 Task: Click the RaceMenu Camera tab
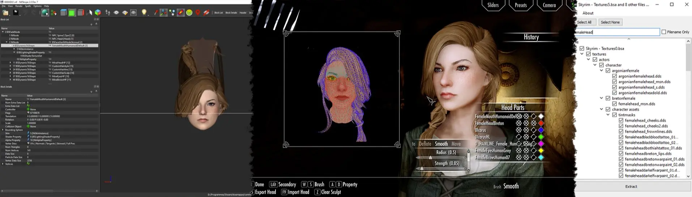(549, 5)
